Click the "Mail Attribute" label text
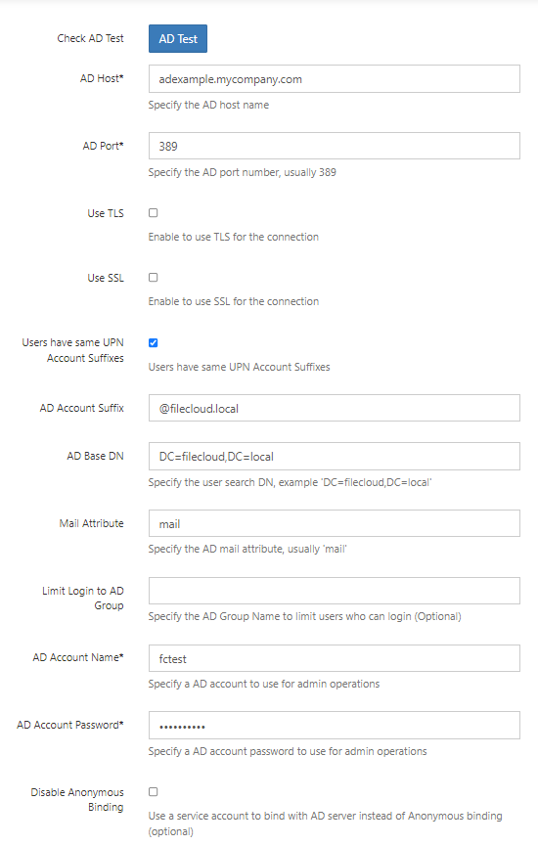The width and height of the screenshot is (538, 845). click(x=92, y=523)
